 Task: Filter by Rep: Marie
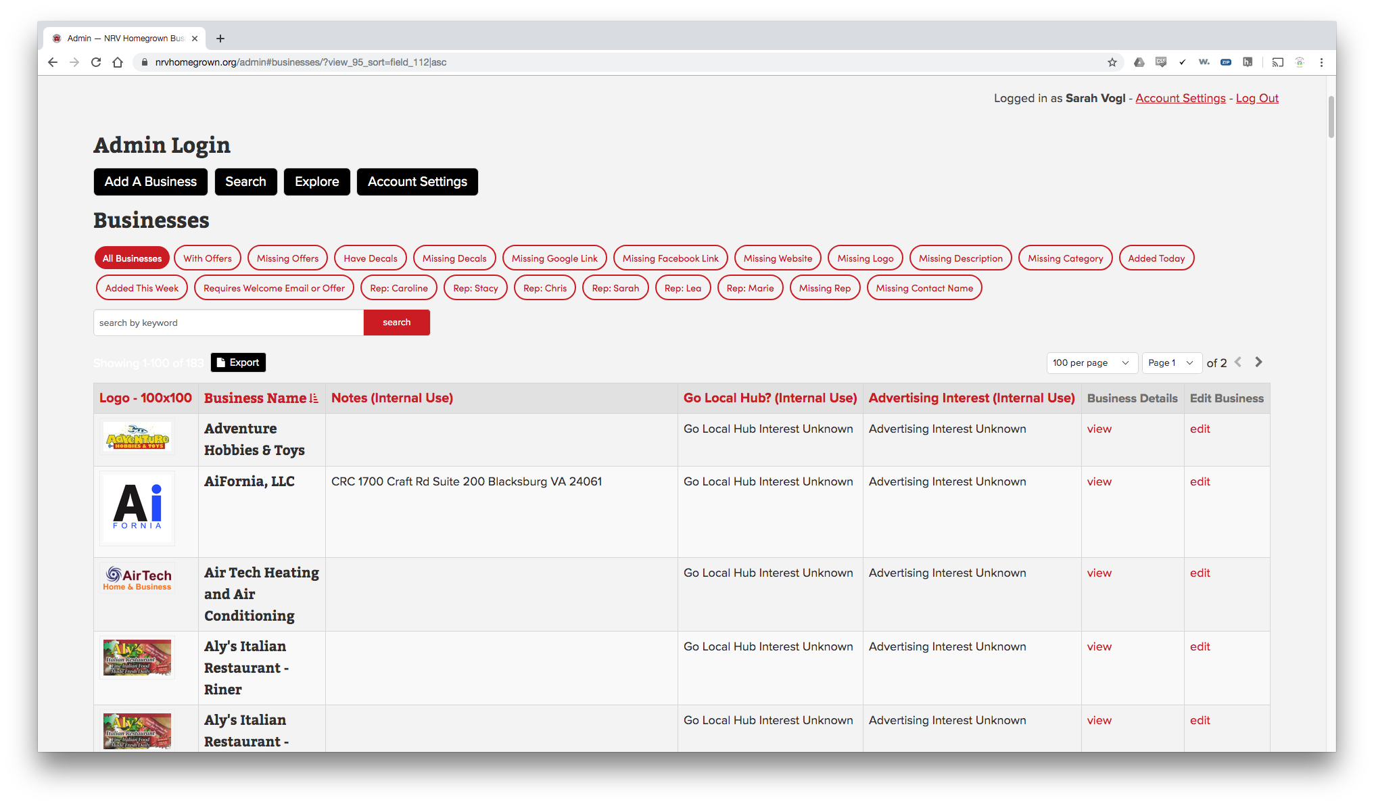(751, 288)
